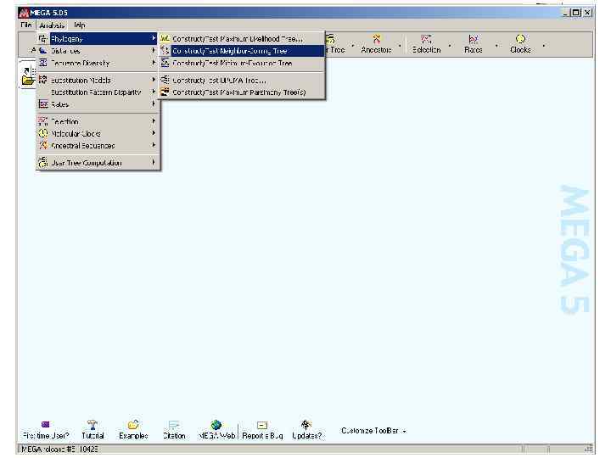611x458 pixels.
Task: Select User Tree Computation entry
Action: pyautogui.click(x=98, y=163)
